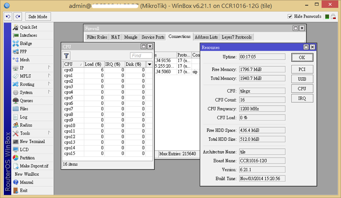Open the System sidebar icon
This screenshot has height=198, width=341.
[x=16, y=93]
